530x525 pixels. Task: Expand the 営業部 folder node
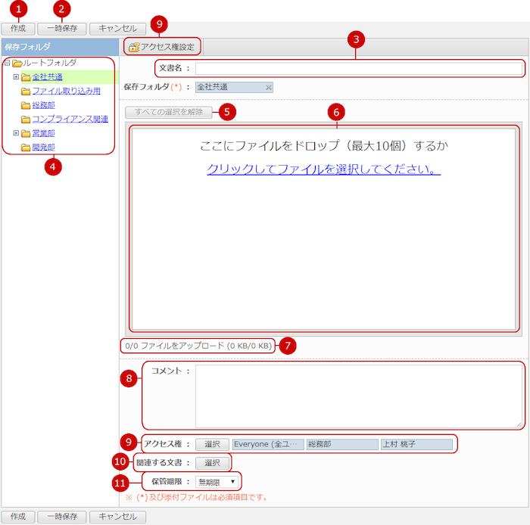[16, 133]
